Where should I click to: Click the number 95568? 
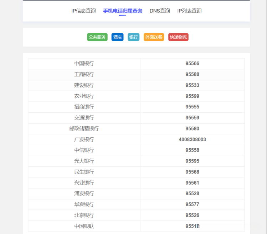tap(192, 172)
